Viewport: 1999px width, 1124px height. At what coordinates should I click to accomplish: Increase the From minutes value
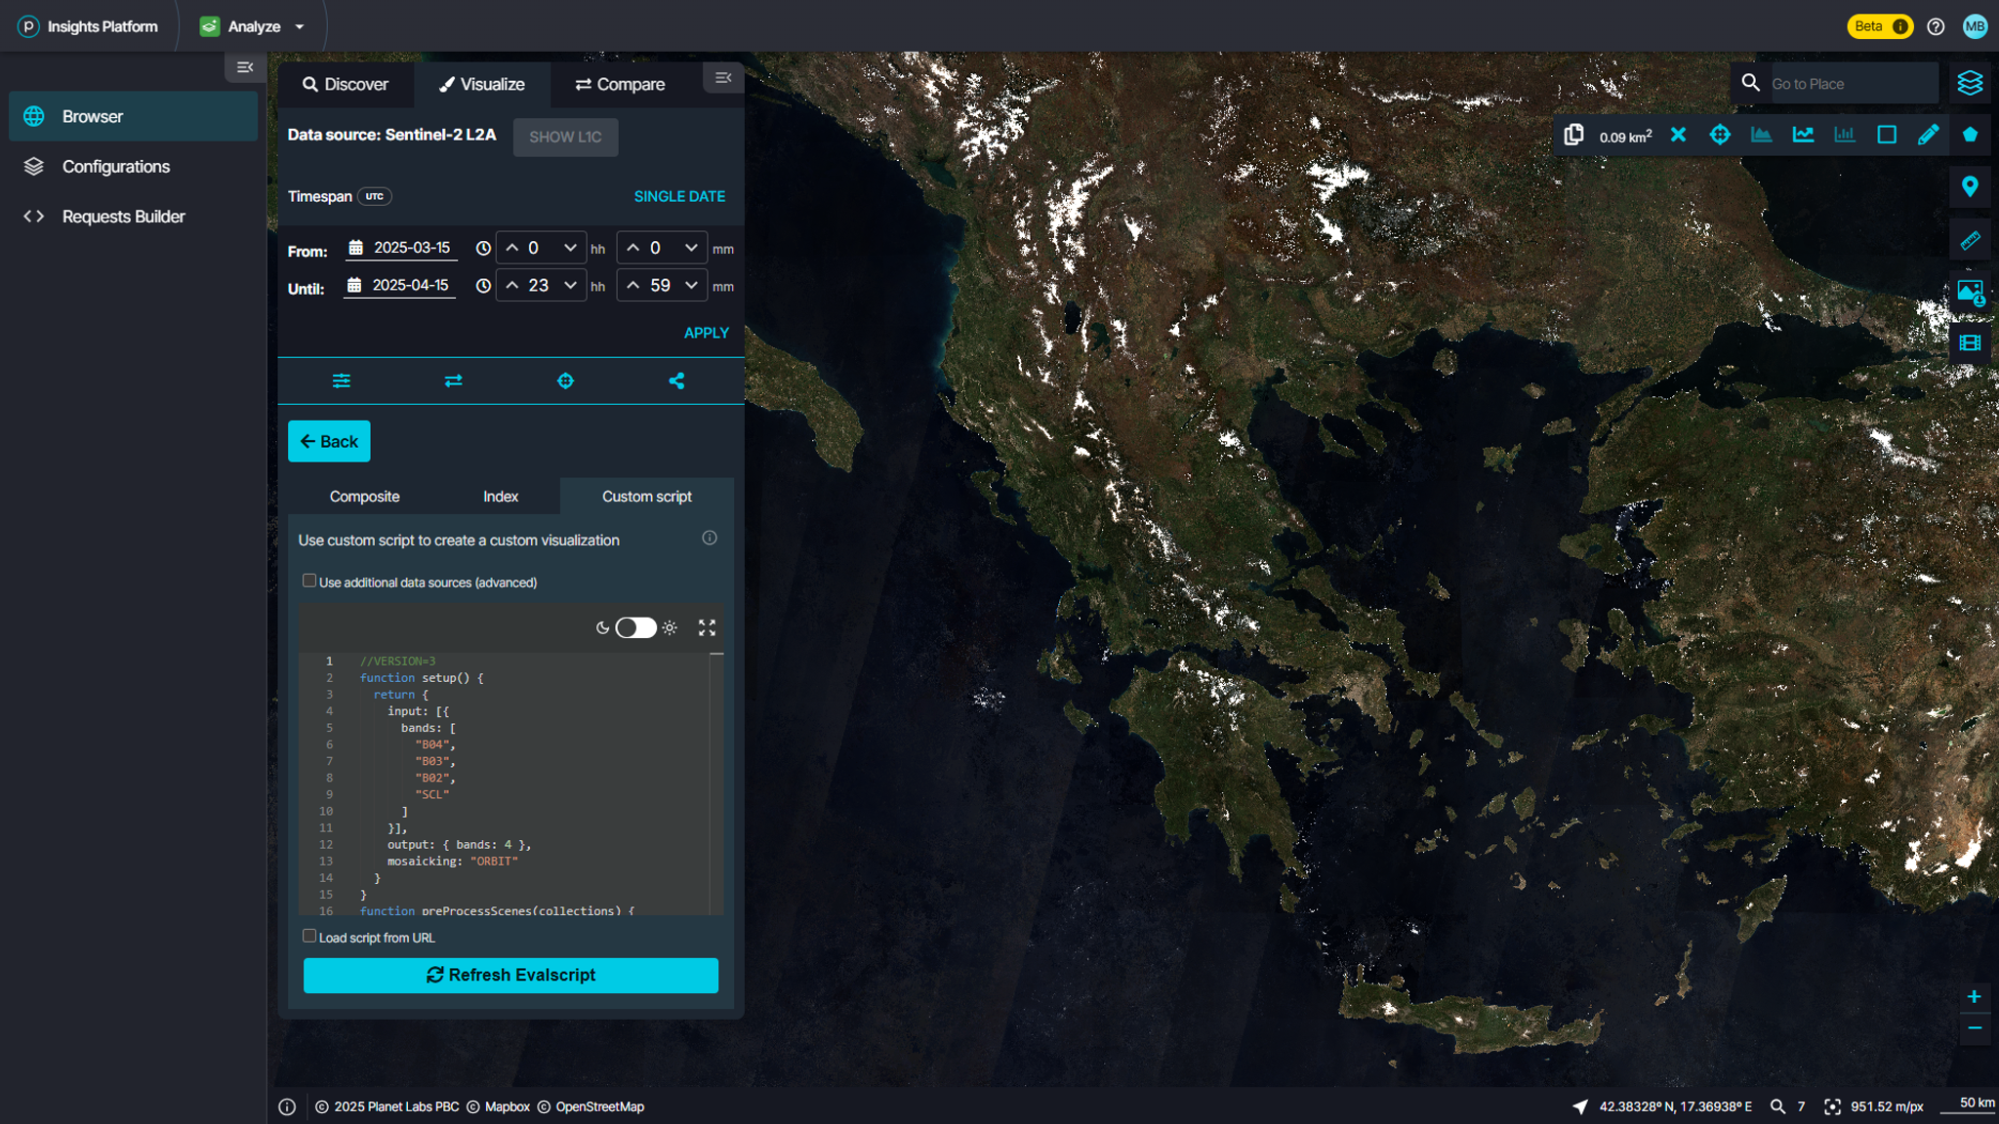(x=633, y=249)
